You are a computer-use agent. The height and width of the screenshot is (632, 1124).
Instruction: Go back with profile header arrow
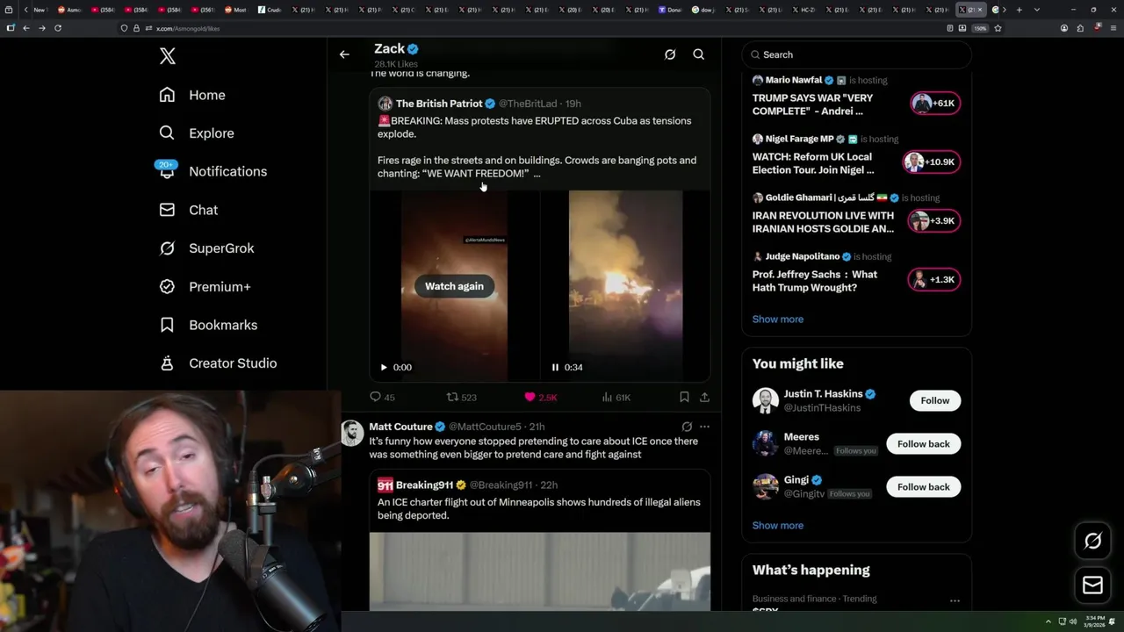(344, 54)
